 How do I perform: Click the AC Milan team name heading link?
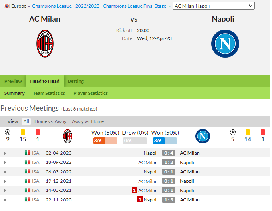tap(45, 19)
